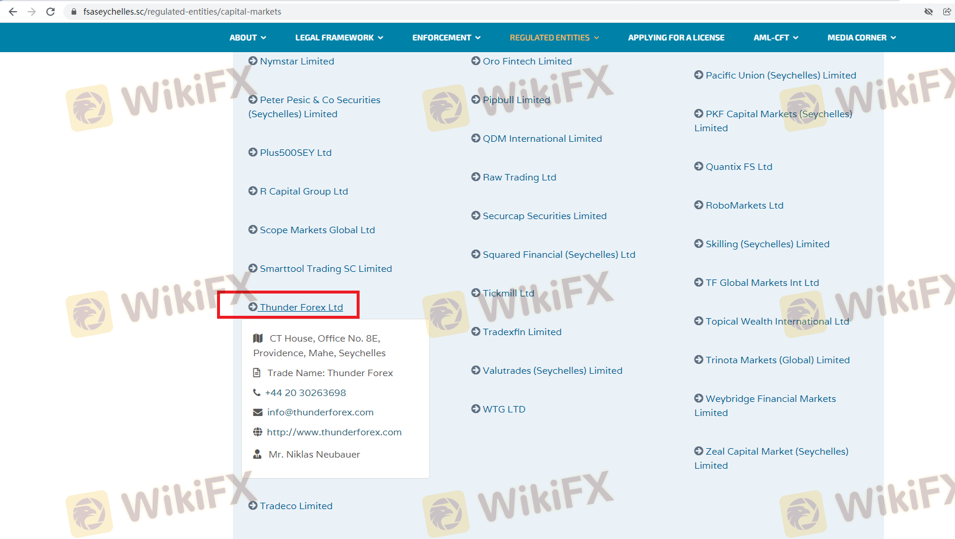This screenshot has height=539, width=955.
Task: Open the ABOUT dropdown menu
Action: (248, 37)
